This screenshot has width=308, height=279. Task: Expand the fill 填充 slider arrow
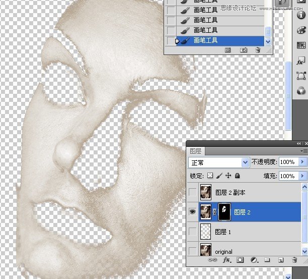pos(302,176)
